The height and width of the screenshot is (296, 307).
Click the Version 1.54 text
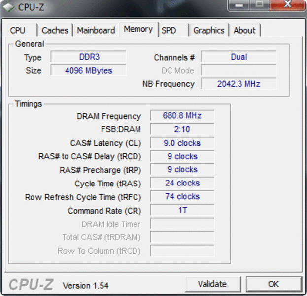(x=85, y=286)
